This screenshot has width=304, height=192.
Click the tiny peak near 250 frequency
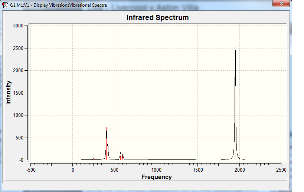click(x=93, y=159)
